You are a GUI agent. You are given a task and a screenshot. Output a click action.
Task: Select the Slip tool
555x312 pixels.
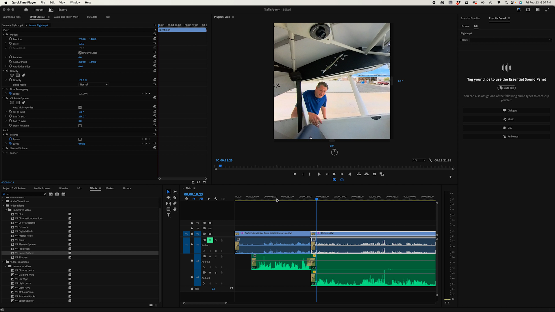(x=169, y=203)
